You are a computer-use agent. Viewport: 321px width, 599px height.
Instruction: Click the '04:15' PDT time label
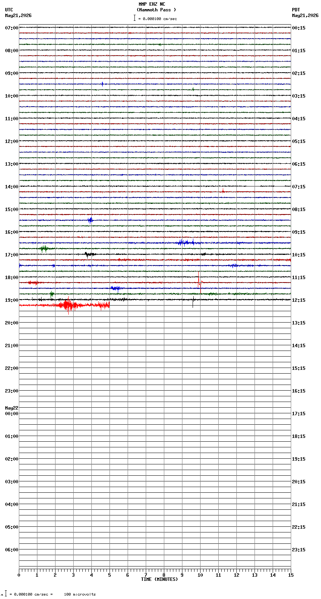299,119
